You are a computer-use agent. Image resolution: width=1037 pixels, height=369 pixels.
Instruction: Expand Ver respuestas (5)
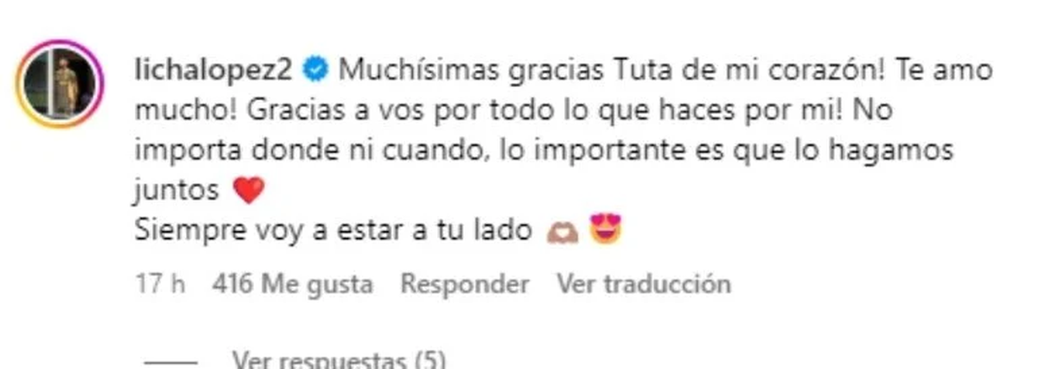pos(340,359)
